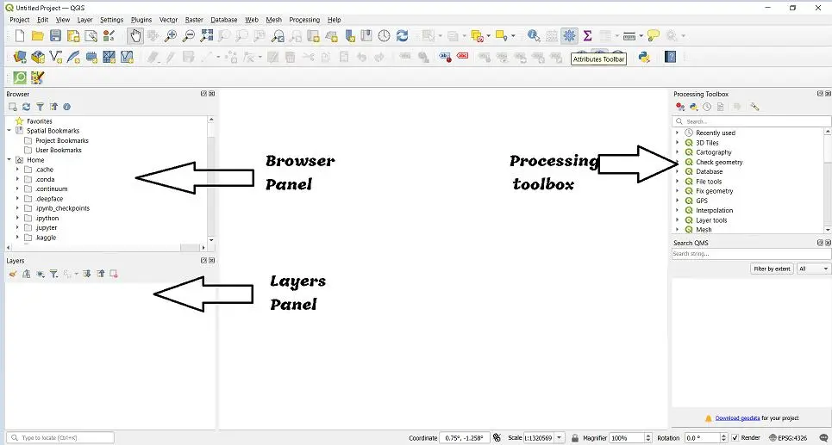Image resolution: width=832 pixels, height=445 pixels.
Task: Collapse the Home folder in Browser
Action: [9, 160]
